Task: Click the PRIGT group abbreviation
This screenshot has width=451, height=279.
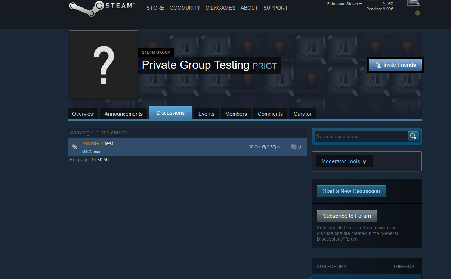Action: (x=265, y=66)
